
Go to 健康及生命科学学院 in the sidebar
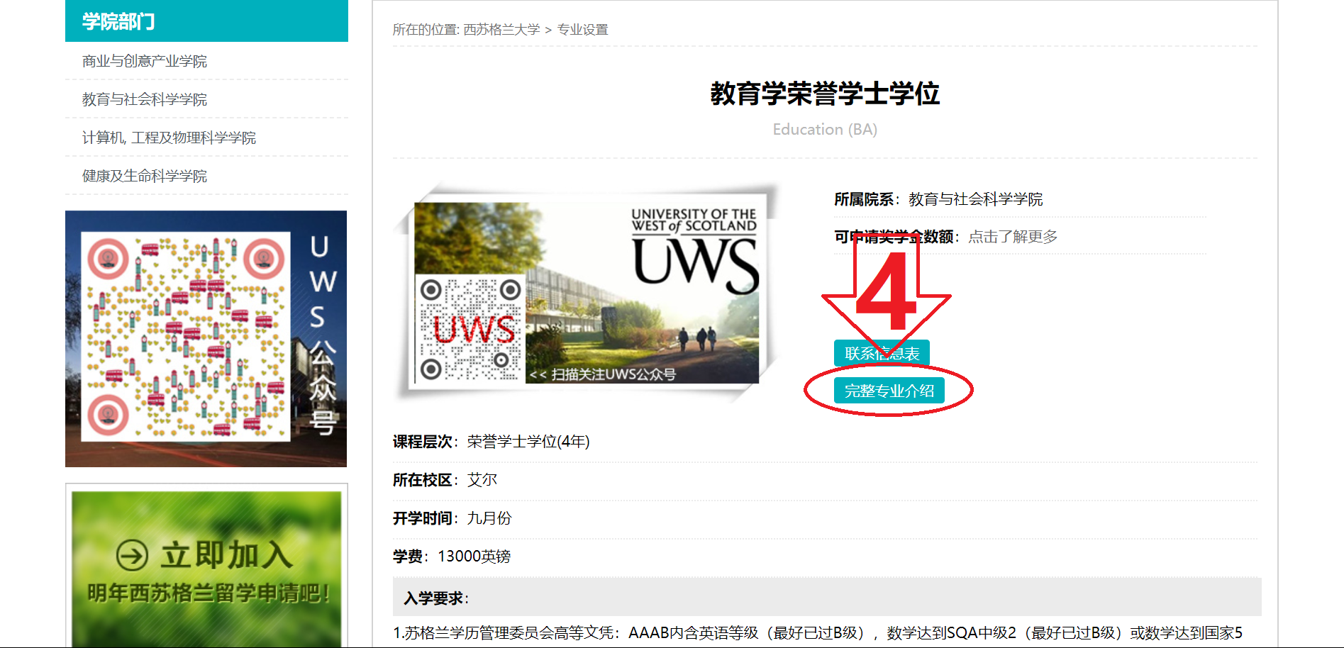[x=144, y=176]
